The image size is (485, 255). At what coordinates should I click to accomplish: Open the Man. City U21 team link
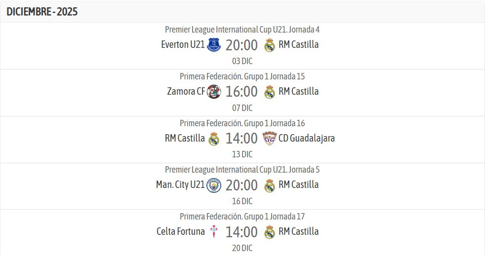(180, 184)
